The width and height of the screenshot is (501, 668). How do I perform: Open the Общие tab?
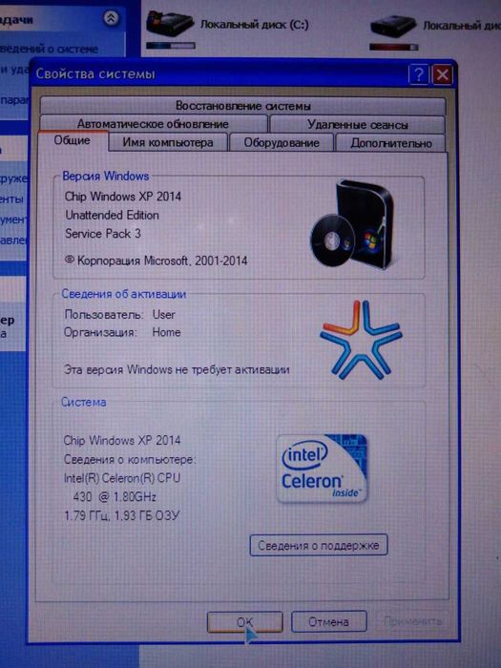click(x=73, y=140)
